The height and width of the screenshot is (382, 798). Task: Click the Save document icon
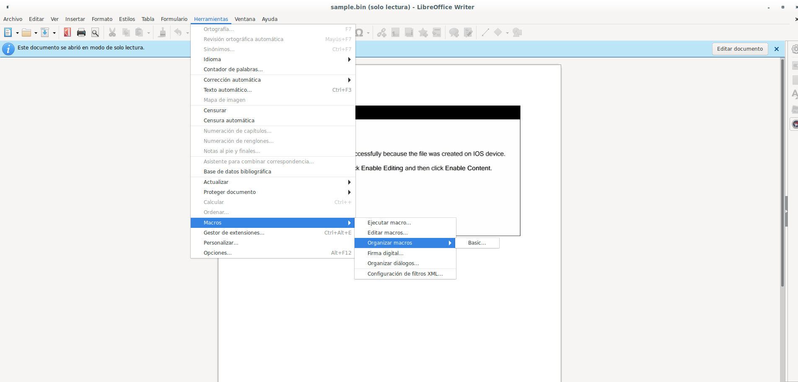[45, 33]
